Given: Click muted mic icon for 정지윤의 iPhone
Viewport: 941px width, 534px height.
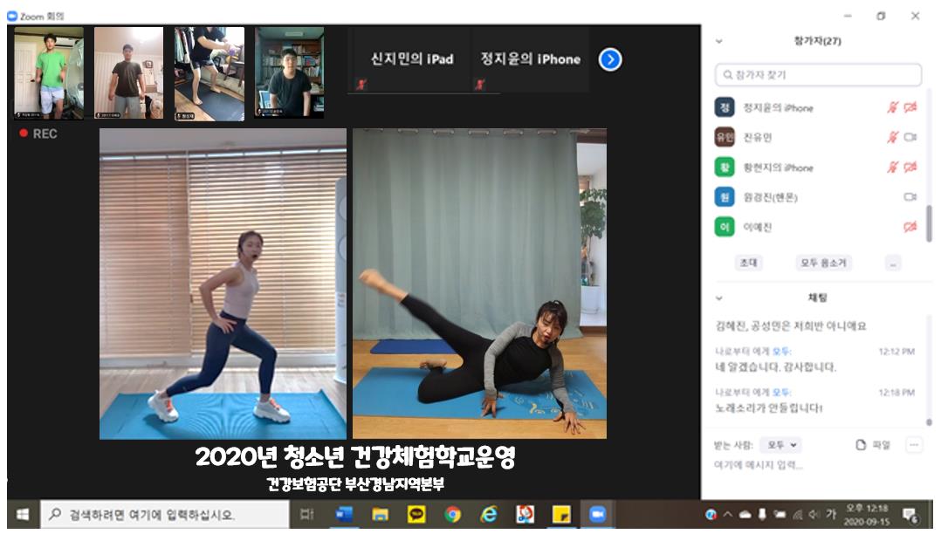Looking at the screenshot, I should (892, 107).
